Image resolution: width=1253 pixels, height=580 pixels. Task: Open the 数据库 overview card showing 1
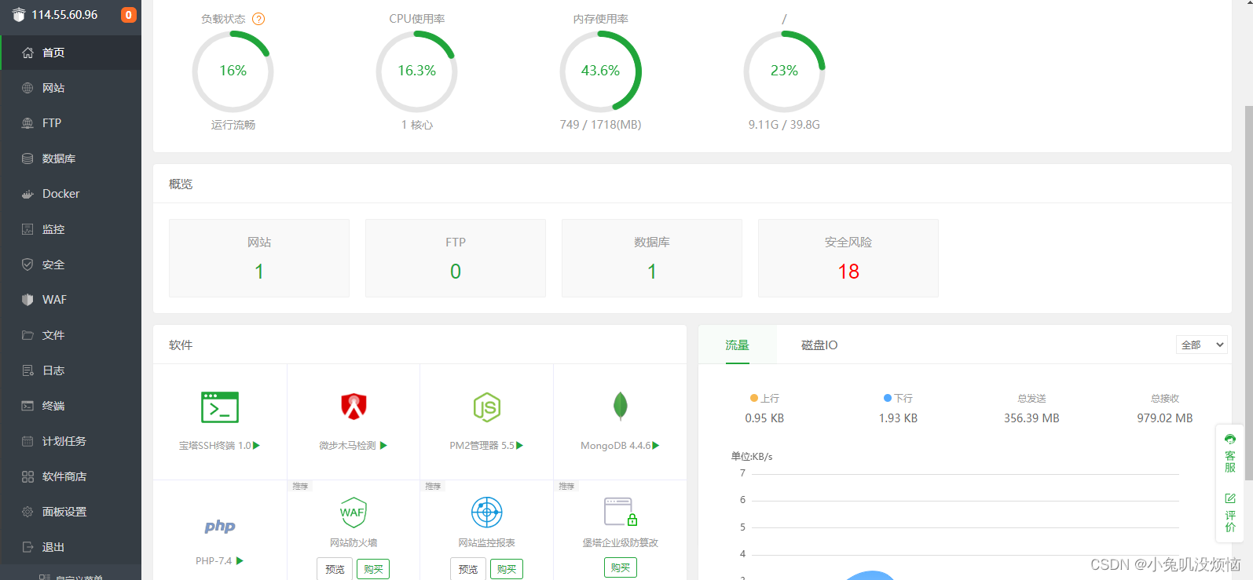pos(652,258)
